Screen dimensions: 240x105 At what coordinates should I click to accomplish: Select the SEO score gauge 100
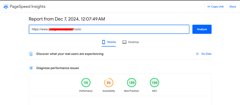pos(154,83)
